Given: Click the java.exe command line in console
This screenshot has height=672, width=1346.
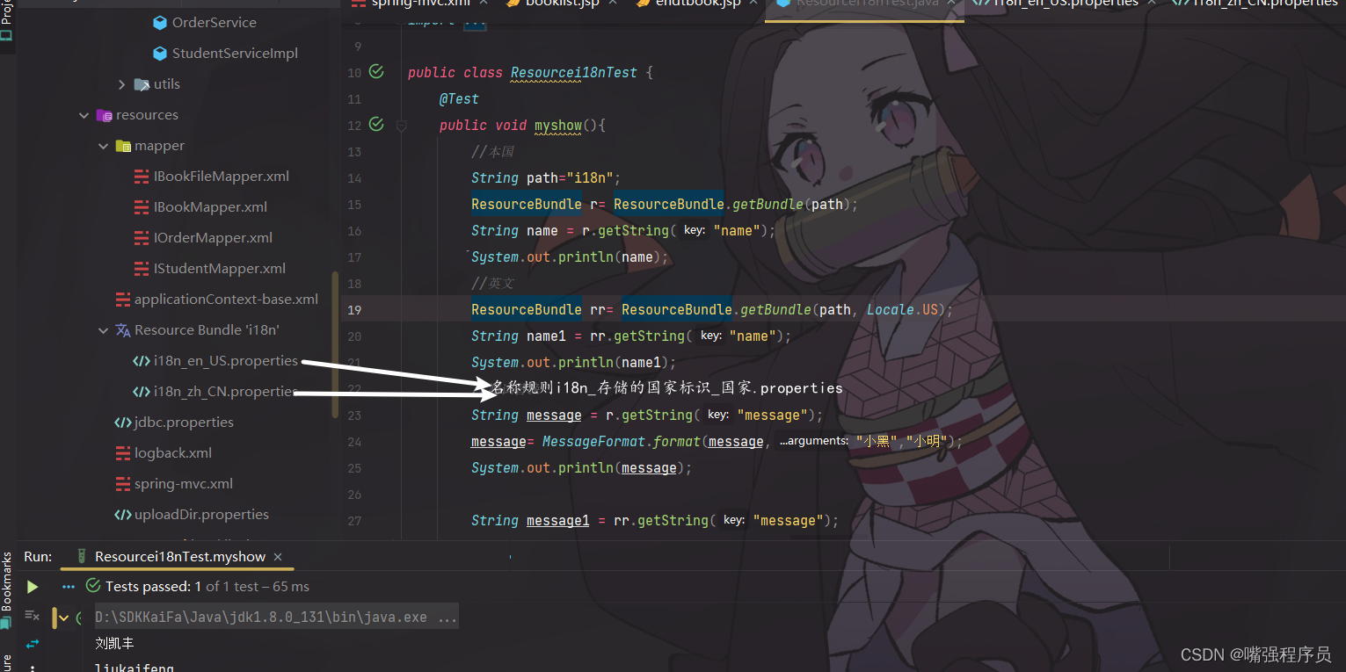Looking at the screenshot, I should [276, 618].
